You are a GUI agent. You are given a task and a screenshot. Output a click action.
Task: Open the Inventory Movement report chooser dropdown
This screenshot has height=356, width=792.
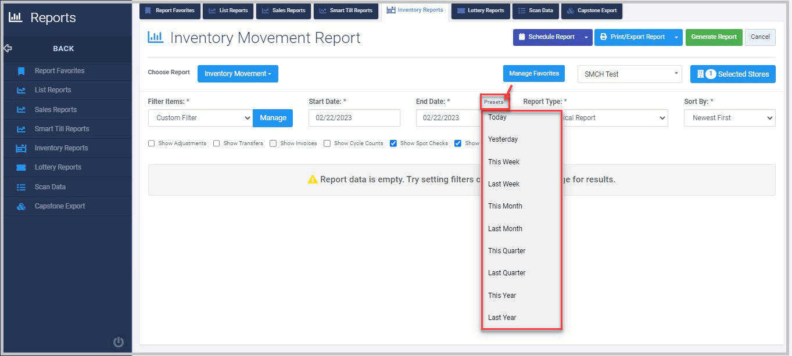point(238,74)
